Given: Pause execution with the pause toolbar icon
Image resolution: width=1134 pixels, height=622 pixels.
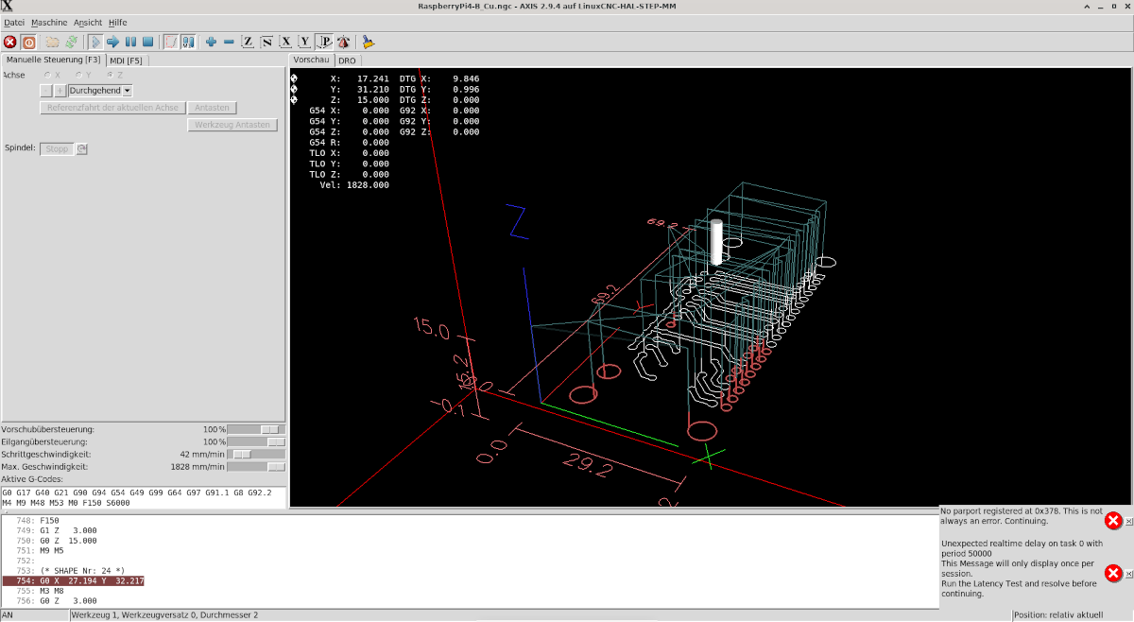Looking at the screenshot, I should tap(130, 42).
